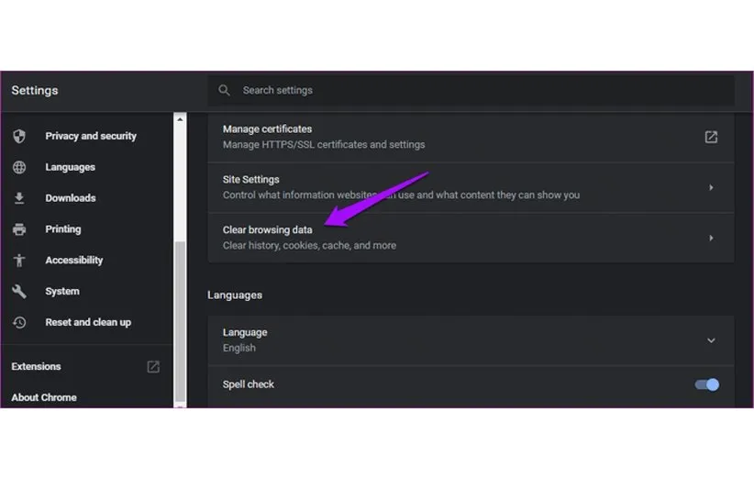Click the search magnifier icon
The image size is (754, 479).
pyautogui.click(x=225, y=90)
